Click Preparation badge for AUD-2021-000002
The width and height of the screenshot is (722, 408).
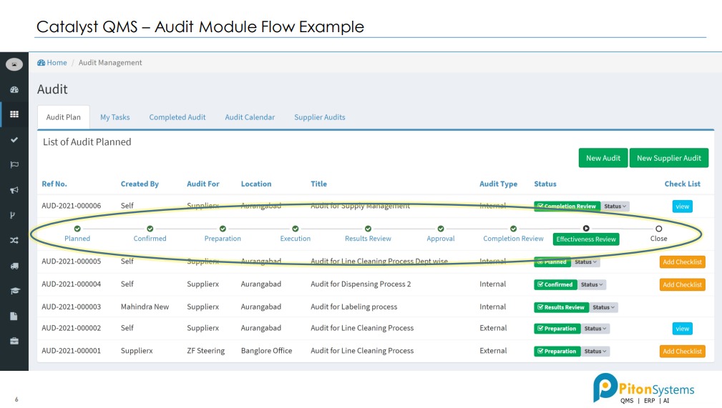click(557, 329)
